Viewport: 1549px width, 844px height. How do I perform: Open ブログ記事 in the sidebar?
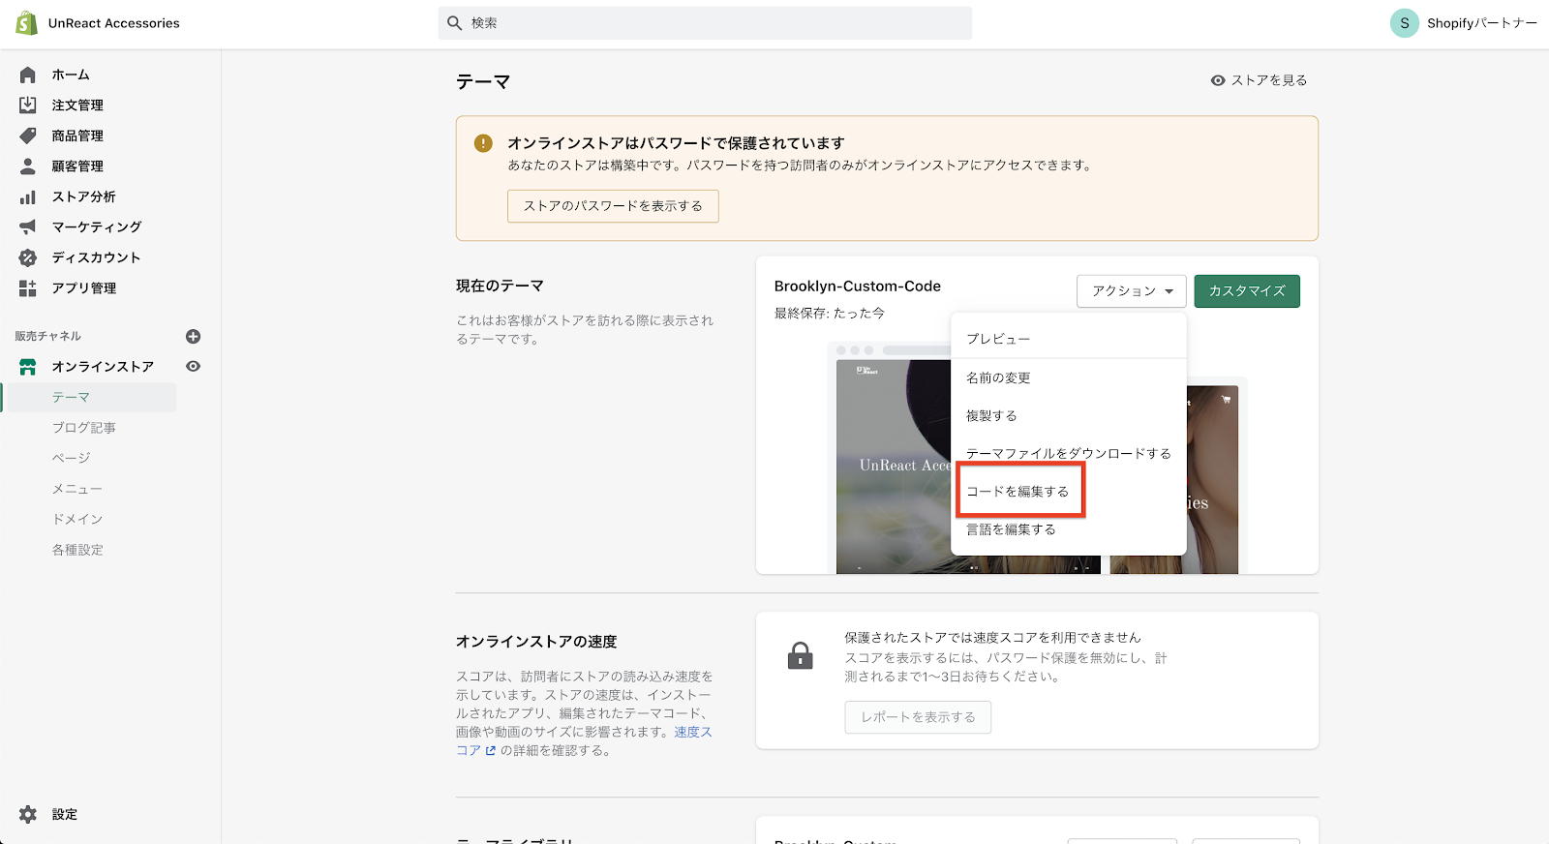pos(84,428)
